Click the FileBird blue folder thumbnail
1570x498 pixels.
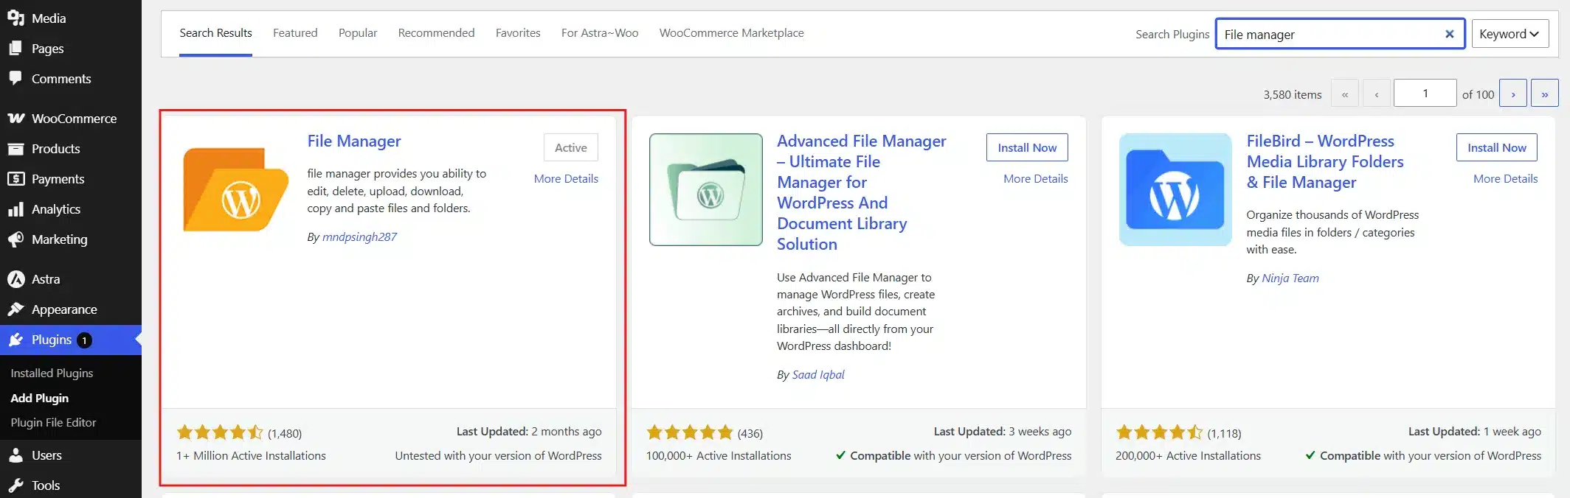coord(1175,189)
